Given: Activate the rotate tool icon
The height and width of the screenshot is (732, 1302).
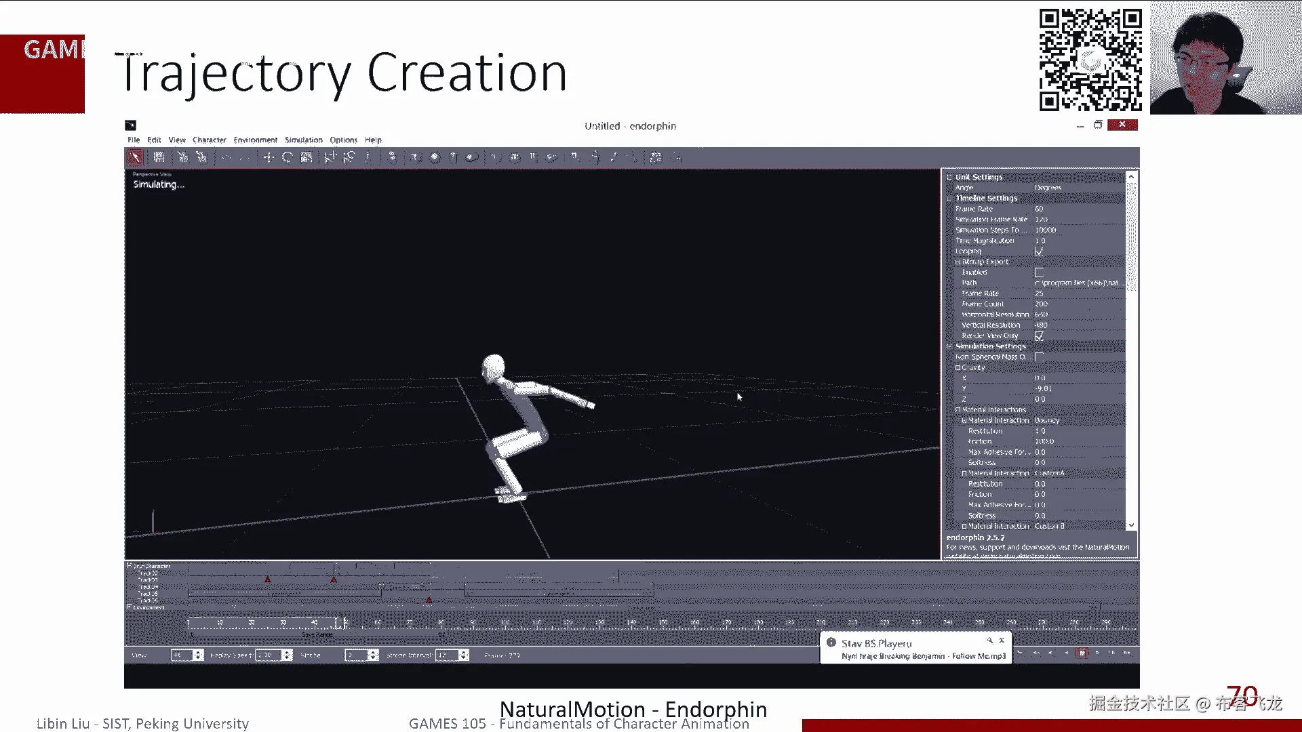Looking at the screenshot, I should pyautogui.click(x=287, y=158).
